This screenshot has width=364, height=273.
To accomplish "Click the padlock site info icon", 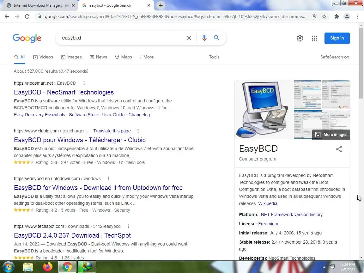I will tap(40, 16).
